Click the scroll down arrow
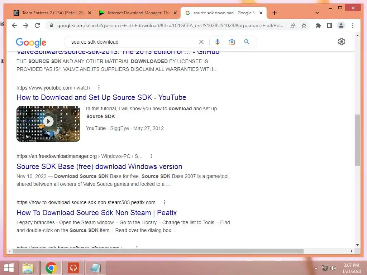 pyautogui.click(x=357, y=245)
